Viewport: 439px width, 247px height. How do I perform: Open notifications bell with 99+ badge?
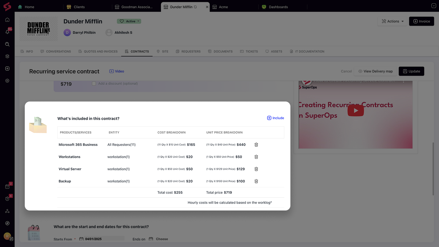click(7, 32)
